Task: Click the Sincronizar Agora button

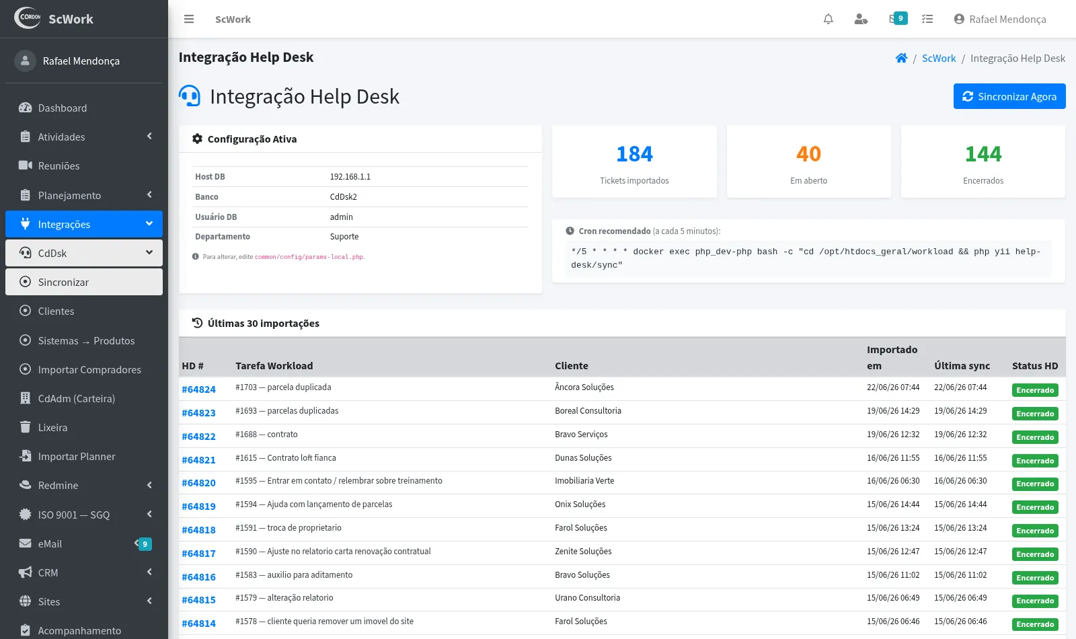Action: pos(1009,96)
